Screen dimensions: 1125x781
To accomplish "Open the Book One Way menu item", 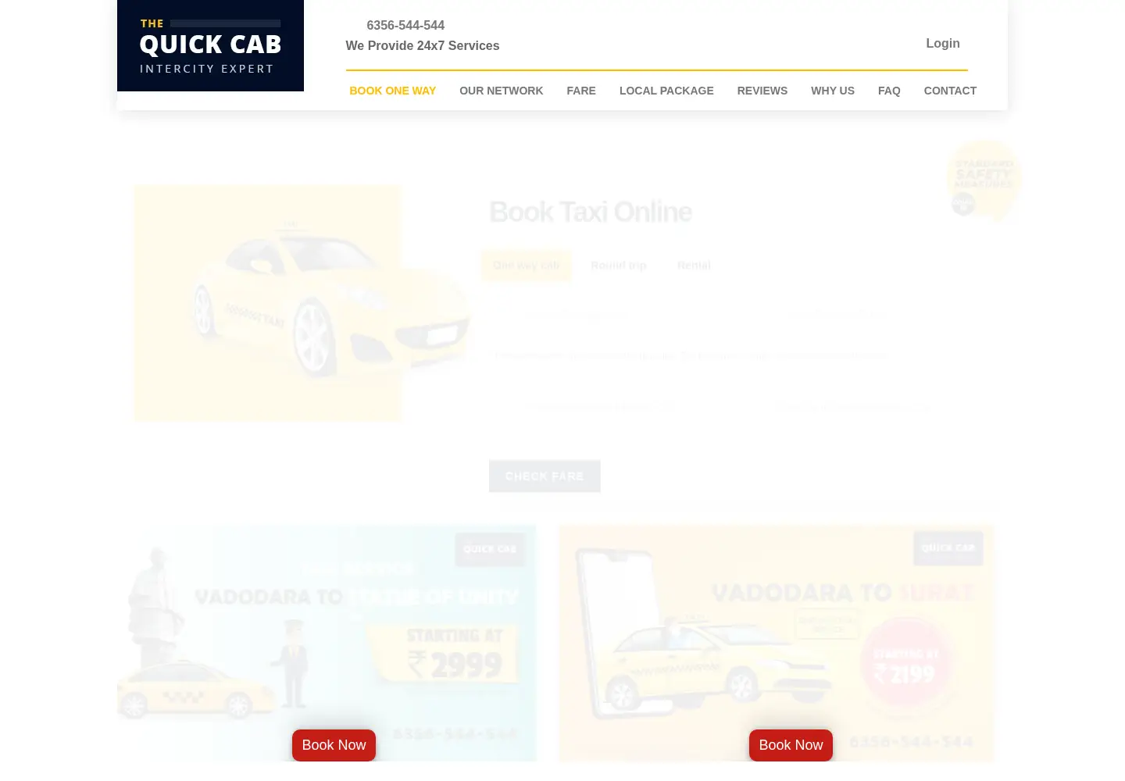I will (392, 91).
